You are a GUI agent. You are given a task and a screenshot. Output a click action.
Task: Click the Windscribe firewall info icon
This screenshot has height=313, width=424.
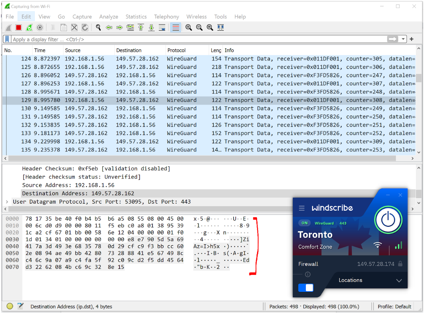[308, 274]
